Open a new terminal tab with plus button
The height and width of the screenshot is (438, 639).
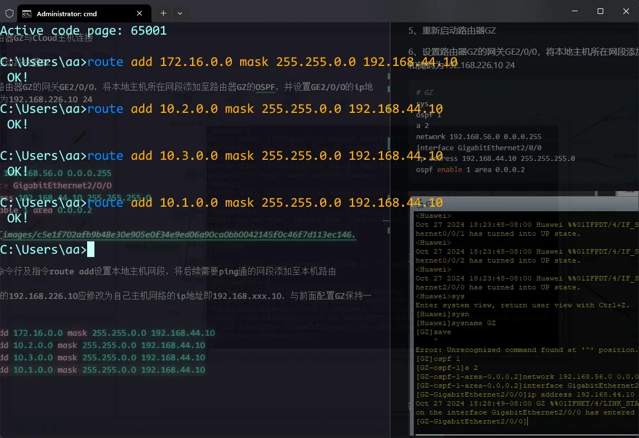164,13
